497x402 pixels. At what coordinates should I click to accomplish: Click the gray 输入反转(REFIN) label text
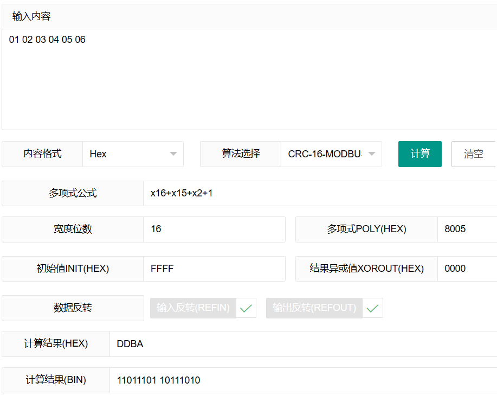click(x=193, y=308)
